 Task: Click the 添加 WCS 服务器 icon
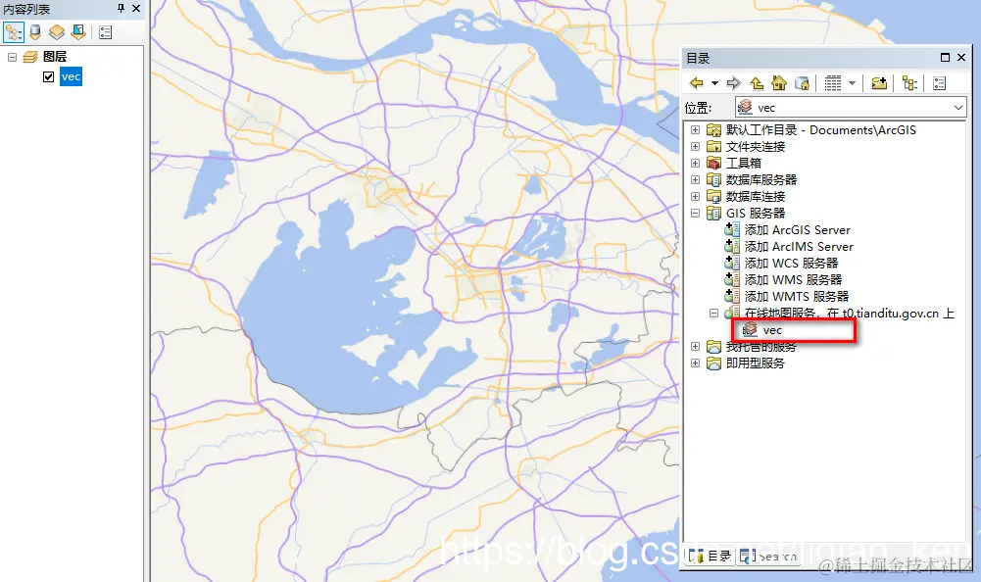[x=732, y=263]
